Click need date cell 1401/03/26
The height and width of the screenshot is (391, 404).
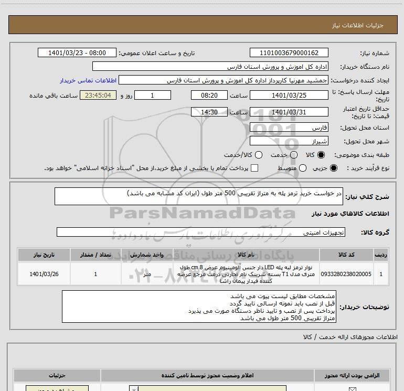44,274
